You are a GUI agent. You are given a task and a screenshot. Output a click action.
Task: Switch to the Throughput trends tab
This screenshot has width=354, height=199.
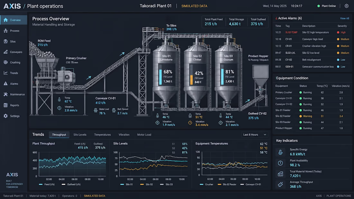coord(59,135)
